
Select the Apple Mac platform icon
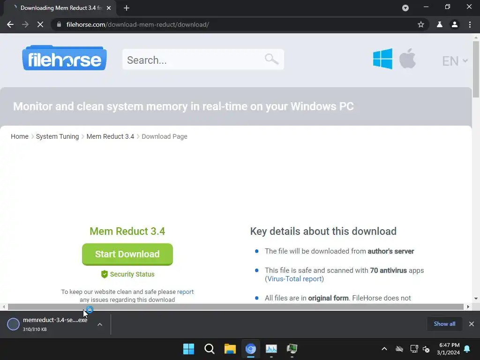click(x=407, y=58)
